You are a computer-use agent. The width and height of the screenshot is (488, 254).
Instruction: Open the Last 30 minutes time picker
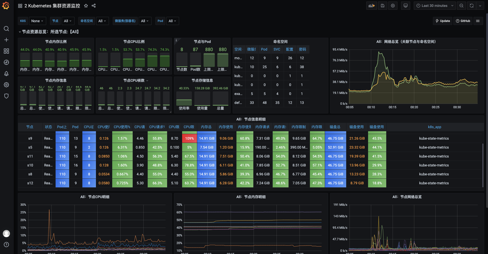(x=435, y=6)
